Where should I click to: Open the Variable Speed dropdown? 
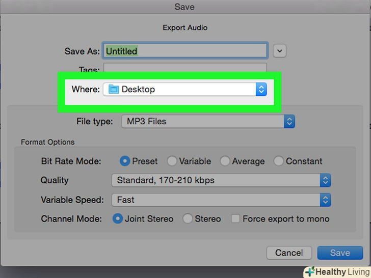click(x=221, y=200)
